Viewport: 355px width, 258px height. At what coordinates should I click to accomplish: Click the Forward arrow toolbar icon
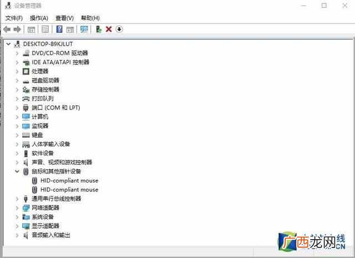[17, 29]
